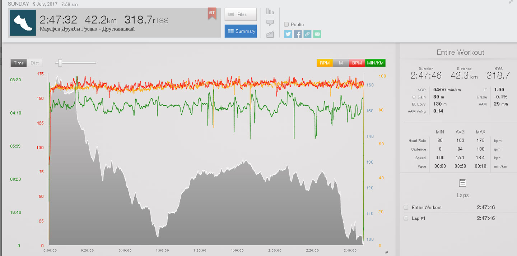This screenshot has width=517, height=256.
Task: Open the Files button
Action: pos(241,14)
